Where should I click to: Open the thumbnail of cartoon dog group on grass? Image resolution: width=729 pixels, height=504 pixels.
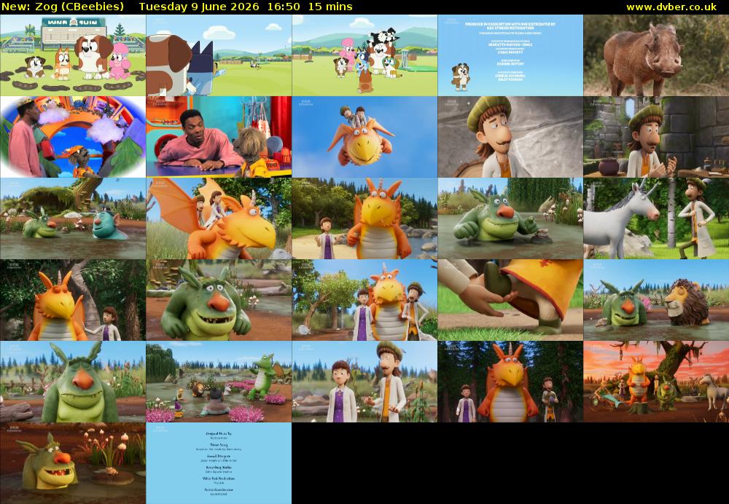364,55
